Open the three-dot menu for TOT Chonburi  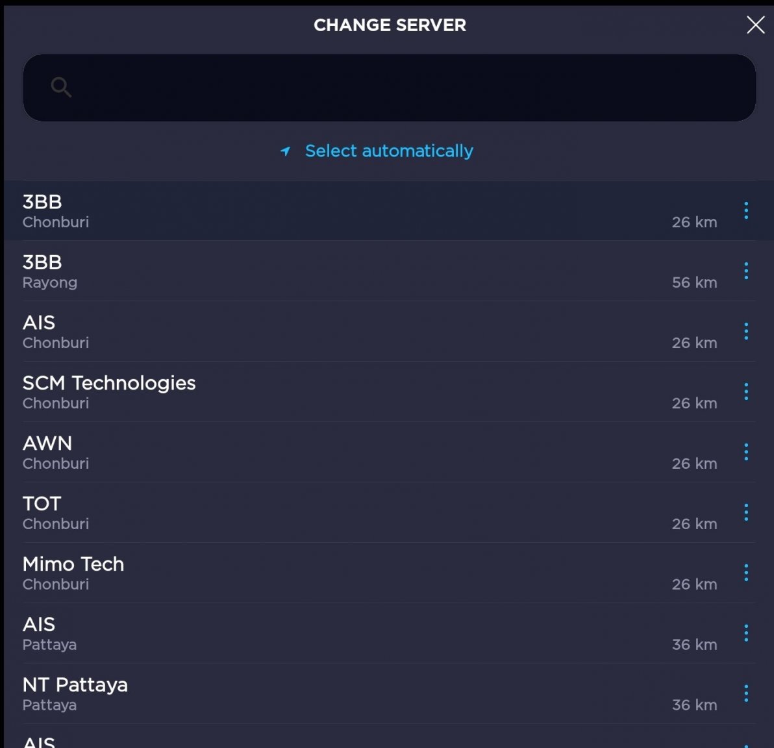tap(746, 512)
